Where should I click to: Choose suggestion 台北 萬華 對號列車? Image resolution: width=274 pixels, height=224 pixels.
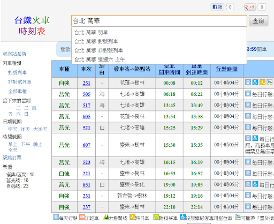[x=159, y=41]
